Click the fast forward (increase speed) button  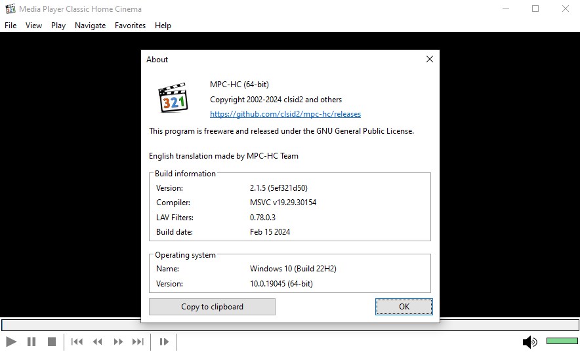coord(118,342)
